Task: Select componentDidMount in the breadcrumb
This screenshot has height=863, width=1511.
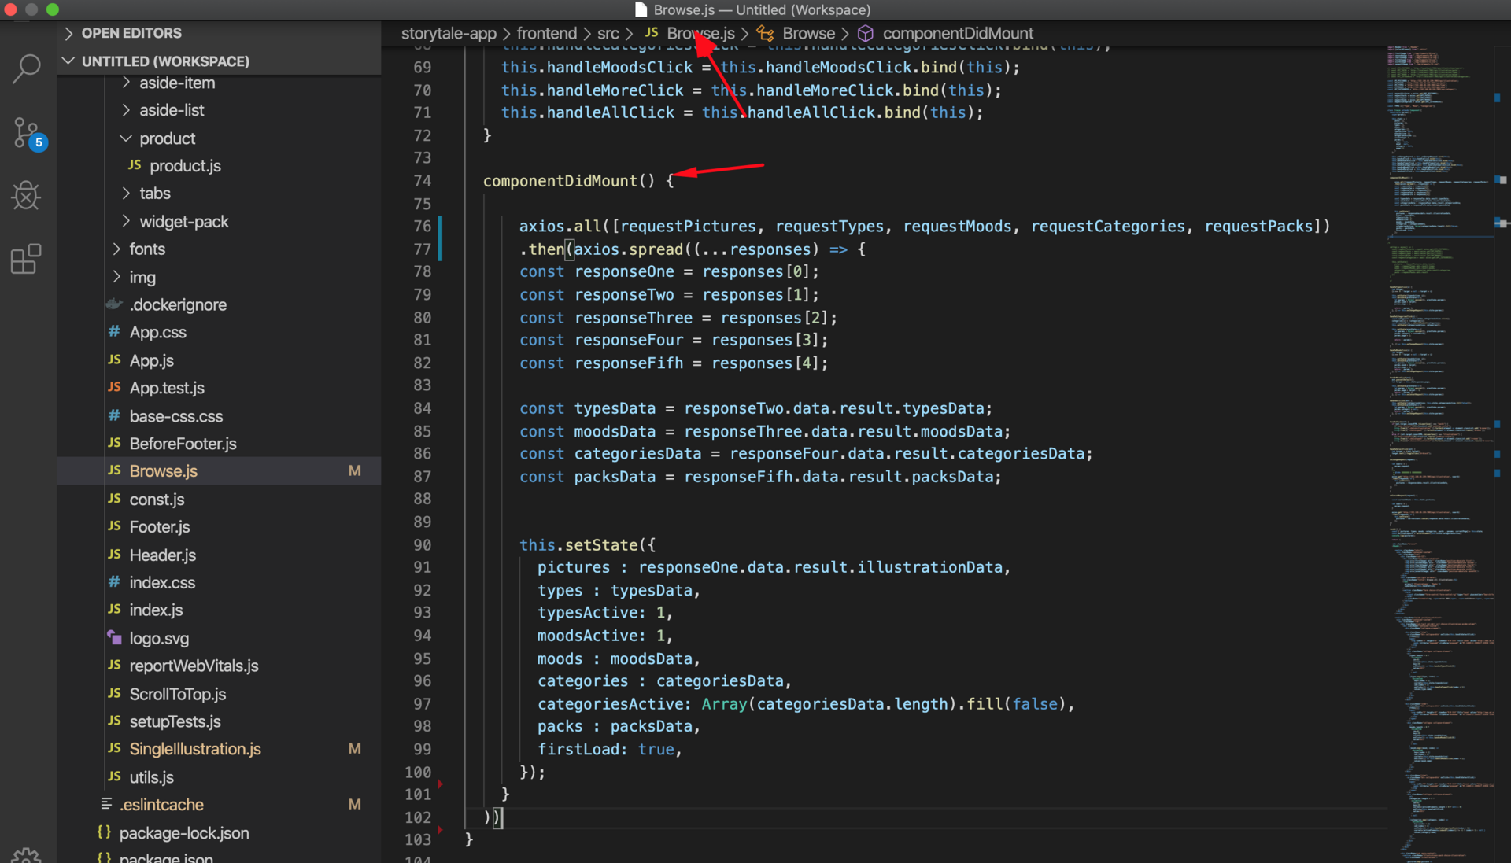Action: point(958,33)
